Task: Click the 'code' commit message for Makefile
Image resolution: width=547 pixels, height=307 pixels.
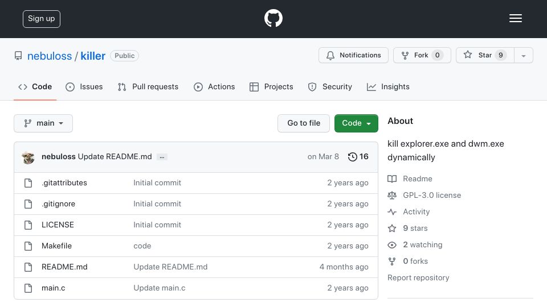Action: 142,246
